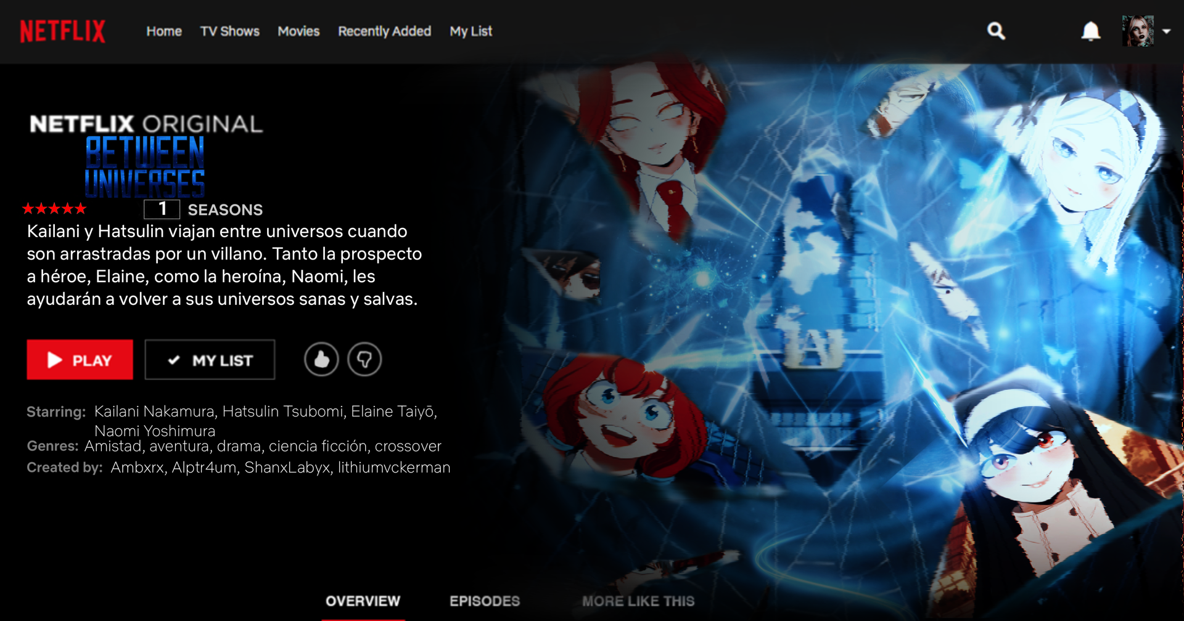Click the profile avatar picture
The height and width of the screenshot is (621, 1184).
1138,31
